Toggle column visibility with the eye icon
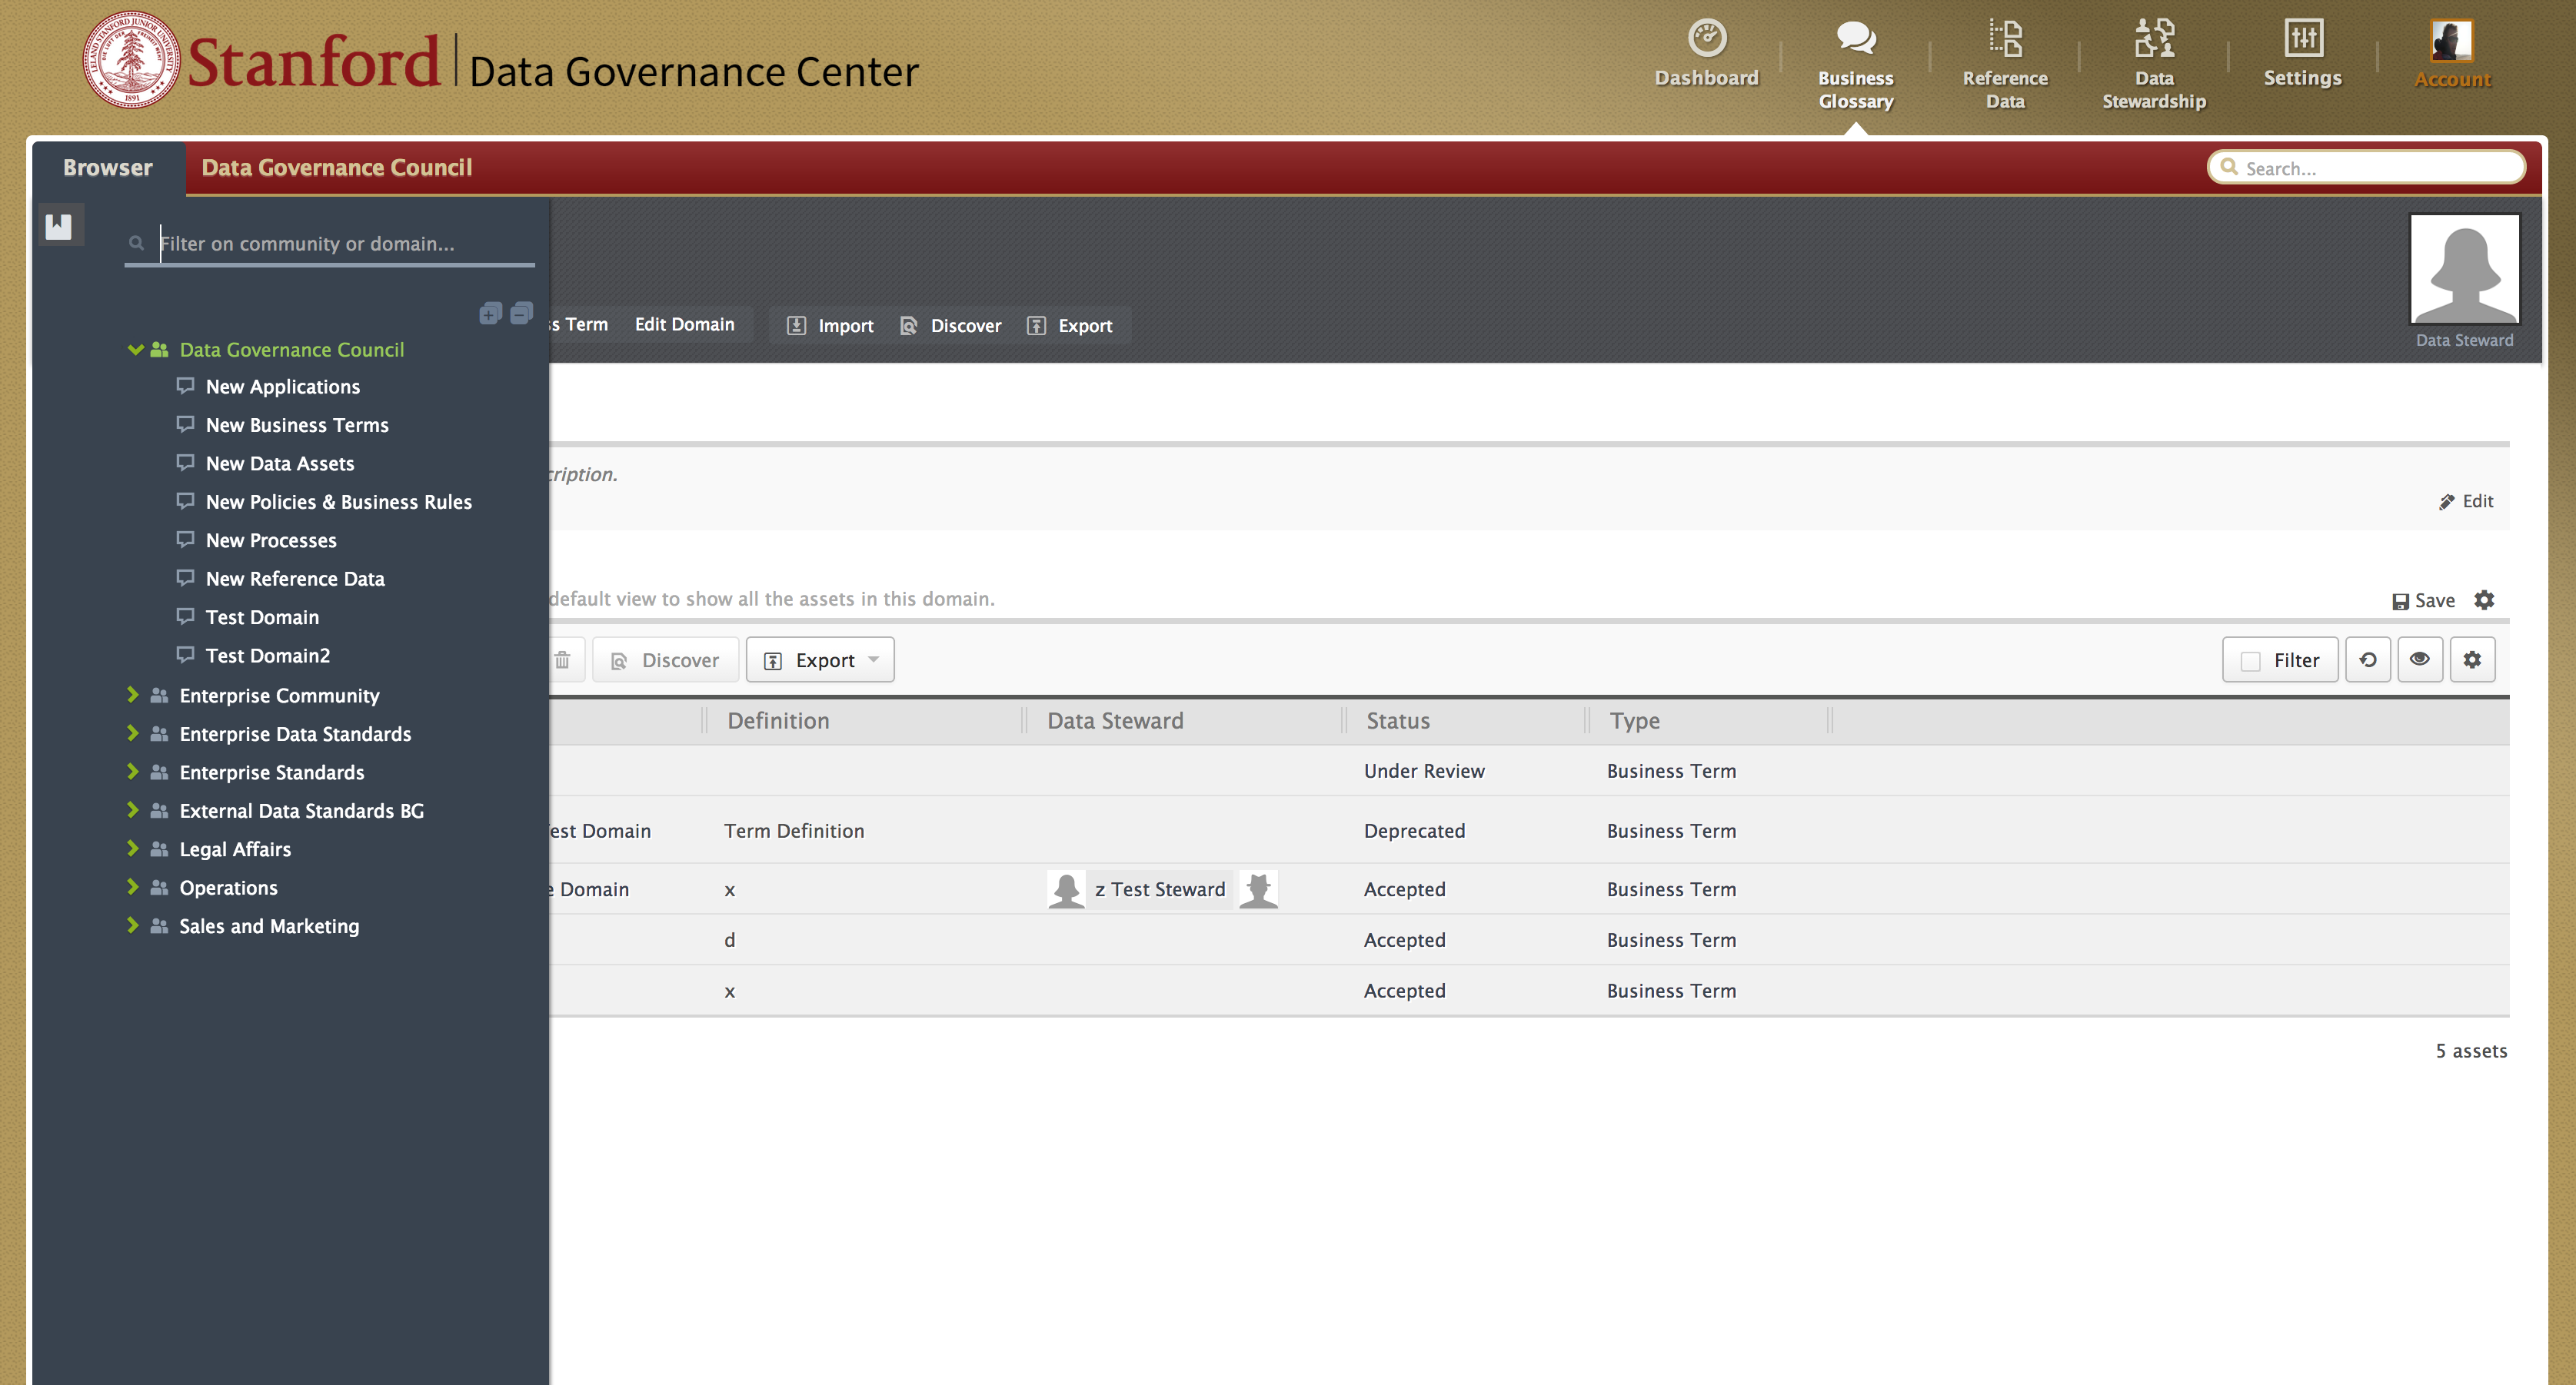Image resolution: width=2576 pixels, height=1385 pixels. (2420, 659)
